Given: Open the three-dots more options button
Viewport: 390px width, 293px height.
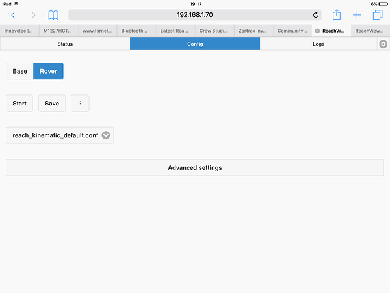Looking at the screenshot, I should 80,103.
